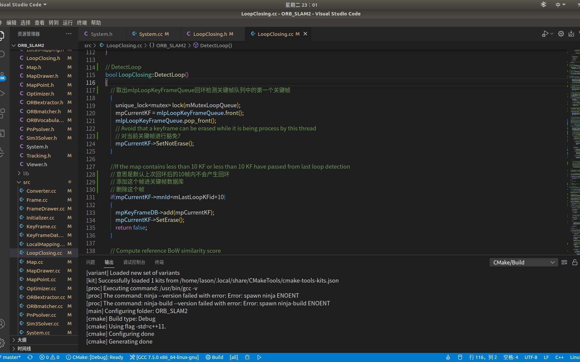Image resolution: width=580 pixels, height=362 pixels.
Task: Open the 编辑 (Edit) menu
Action: click(11, 22)
